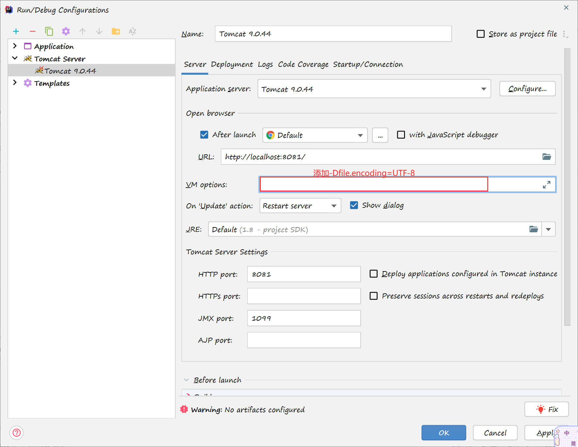Click into the AJP port field
Viewport: 578px width, 447px height.
(304, 340)
